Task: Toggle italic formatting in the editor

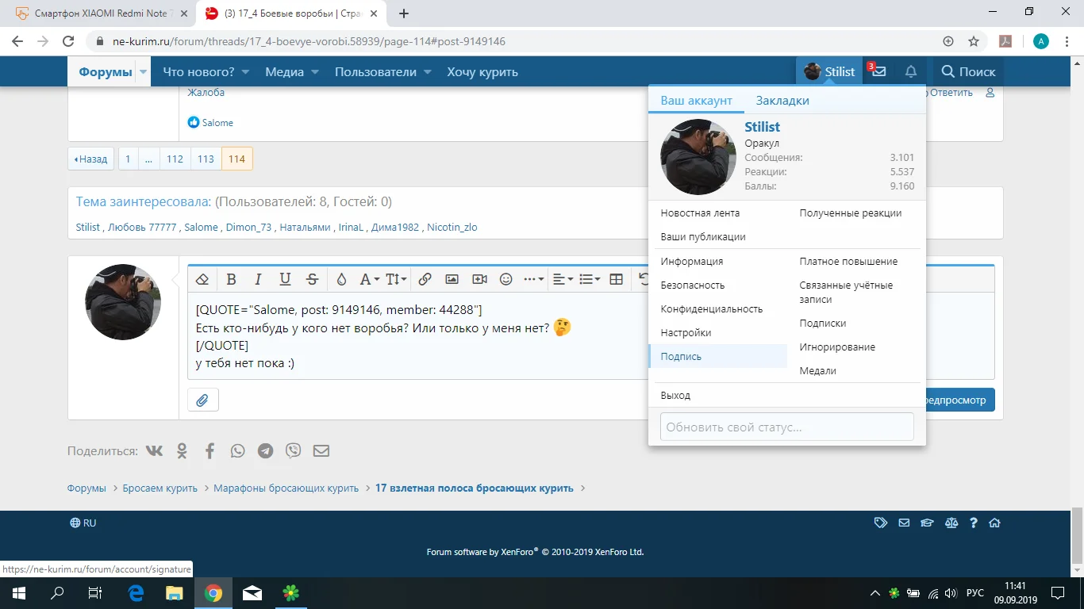Action: click(258, 279)
